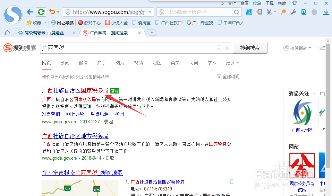Click the 网上办税 sublink
The image size is (332, 196).
[x=75, y=114]
